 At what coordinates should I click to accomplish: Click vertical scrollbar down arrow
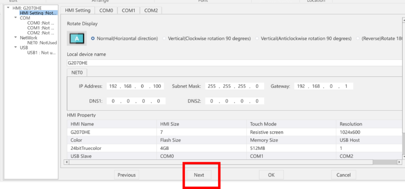coord(404,156)
